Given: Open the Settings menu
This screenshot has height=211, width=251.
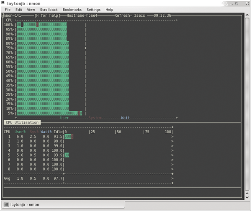Looking at the screenshot, I should [93, 10].
